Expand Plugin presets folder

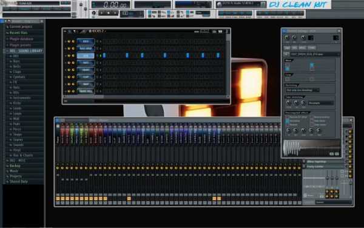pyautogui.click(x=21, y=45)
